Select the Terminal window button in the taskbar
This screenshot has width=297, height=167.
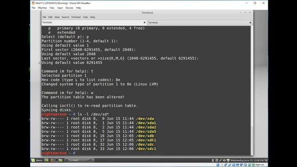[79, 161]
